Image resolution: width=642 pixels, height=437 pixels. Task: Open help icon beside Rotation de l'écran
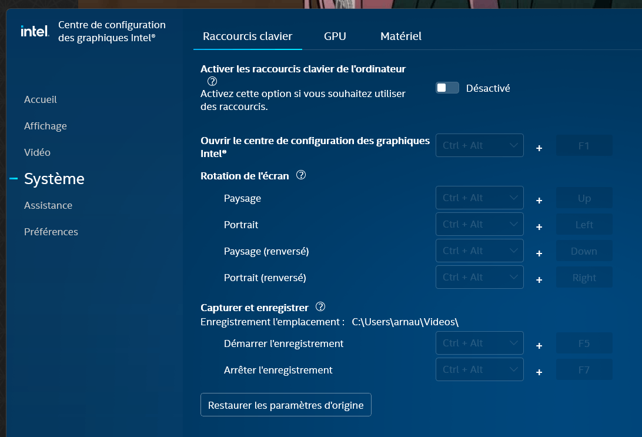301,175
